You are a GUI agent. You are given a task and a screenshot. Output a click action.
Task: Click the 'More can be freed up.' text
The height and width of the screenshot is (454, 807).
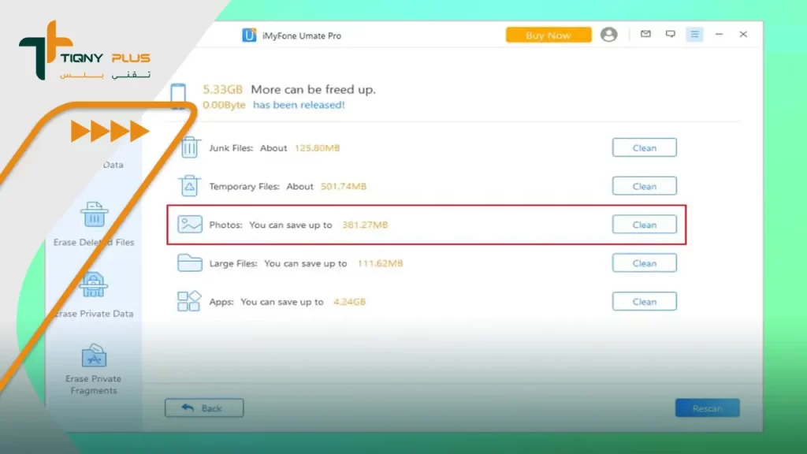tap(314, 90)
